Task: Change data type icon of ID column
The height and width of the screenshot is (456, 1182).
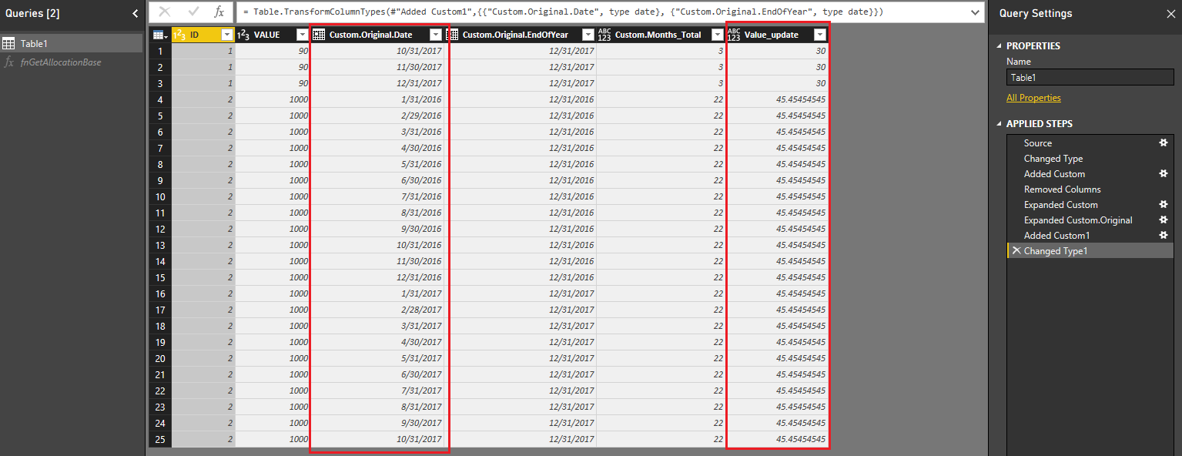Action: pyautogui.click(x=179, y=34)
